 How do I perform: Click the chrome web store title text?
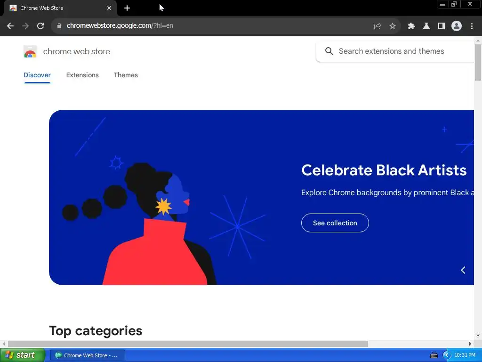(x=77, y=51)
